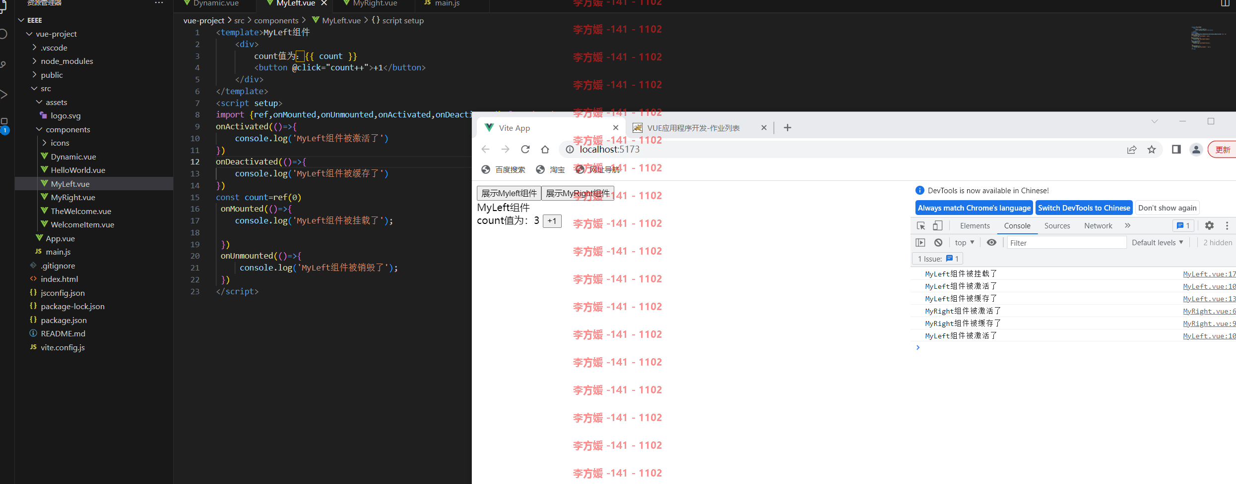This screenshot has height=484, width=1236.
Task: Click the 展示Myleft组件 button
Action: pos(509,193)
